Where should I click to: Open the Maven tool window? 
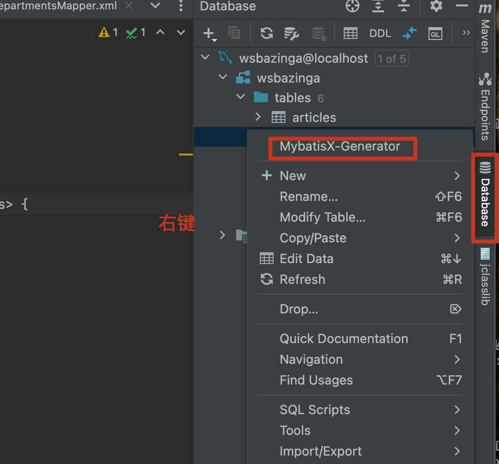coord(485,27)
